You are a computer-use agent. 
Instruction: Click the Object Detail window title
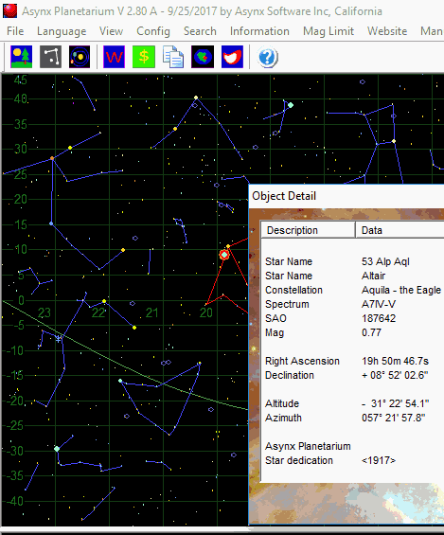coord(284,196)
